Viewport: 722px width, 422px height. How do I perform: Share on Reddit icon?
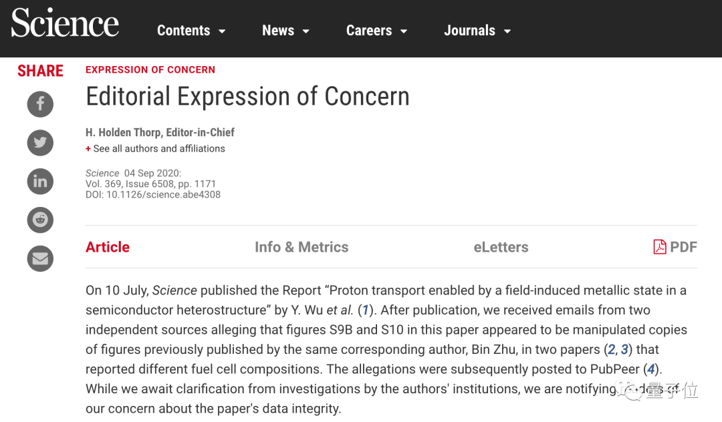pos(40,220)
